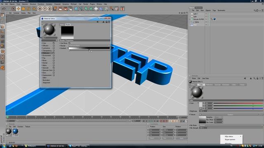Activate the Move tool in top toolbar
Screen dimensions: 264x148
pos(18,9)
